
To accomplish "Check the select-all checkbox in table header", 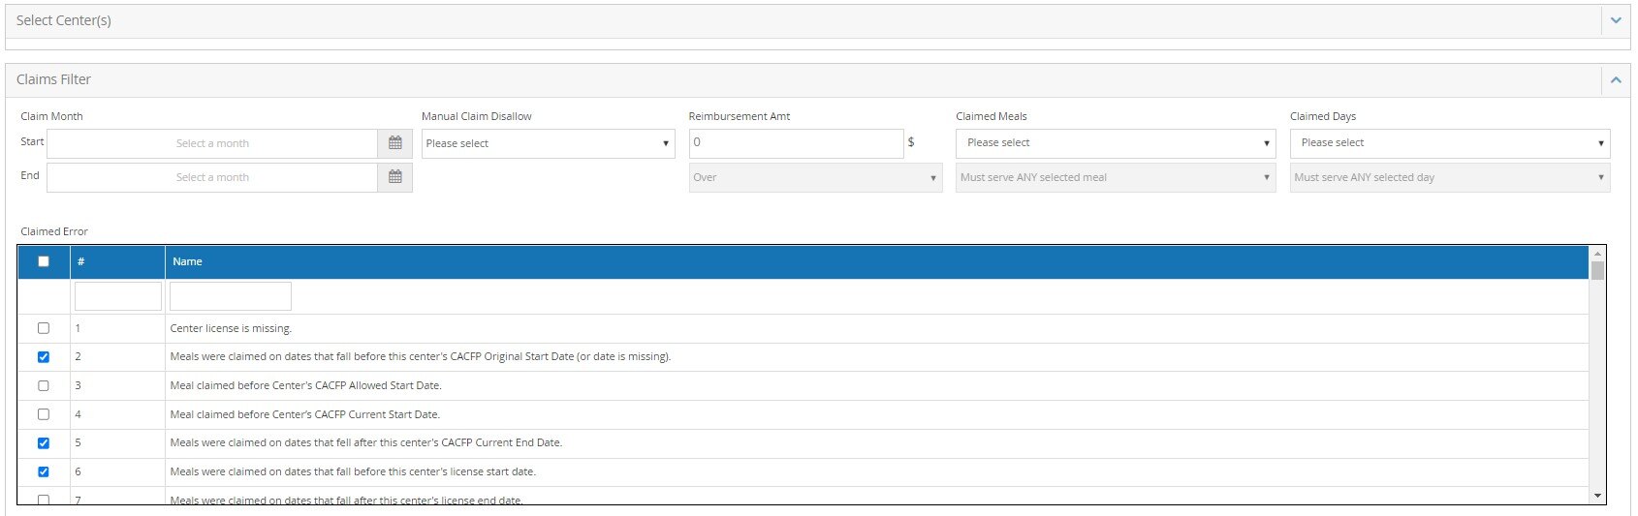I will tap(44, 261).
